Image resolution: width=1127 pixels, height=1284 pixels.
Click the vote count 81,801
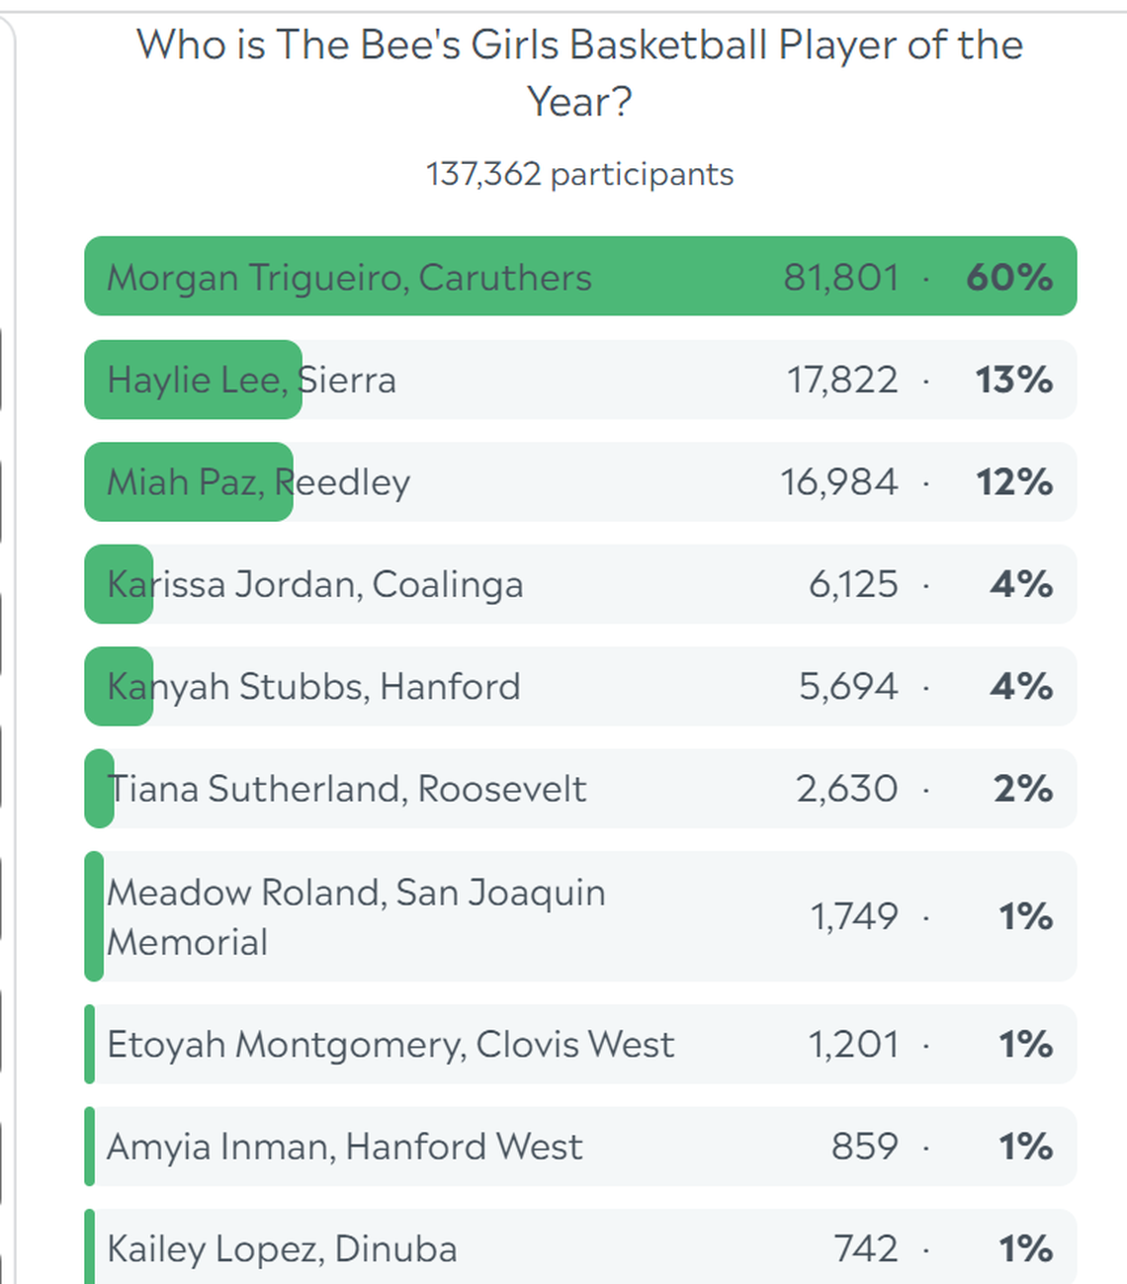pos(841,278)
